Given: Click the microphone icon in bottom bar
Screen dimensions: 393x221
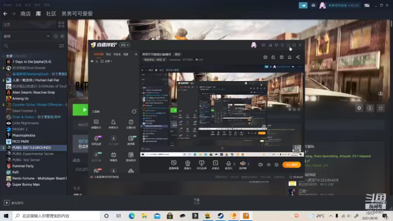Looking at the screenshot, I should coord(228,164).
